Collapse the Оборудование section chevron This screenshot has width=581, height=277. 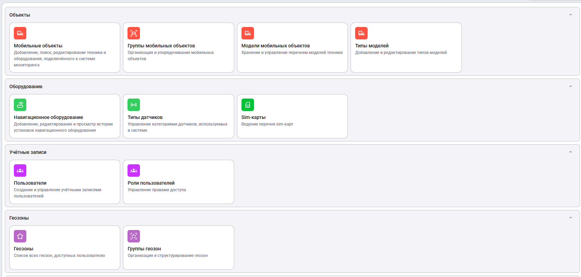570,86
